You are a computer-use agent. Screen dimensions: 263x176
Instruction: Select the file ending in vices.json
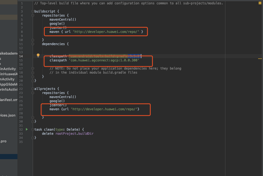point(8,115)
